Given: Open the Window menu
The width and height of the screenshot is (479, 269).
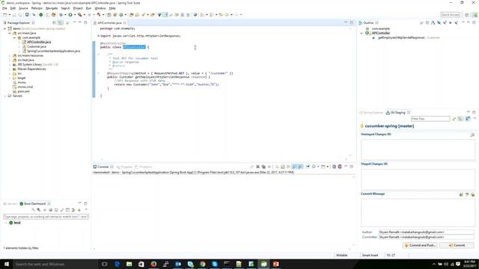Looking at the screenshot, I should [x=100, y=8].
